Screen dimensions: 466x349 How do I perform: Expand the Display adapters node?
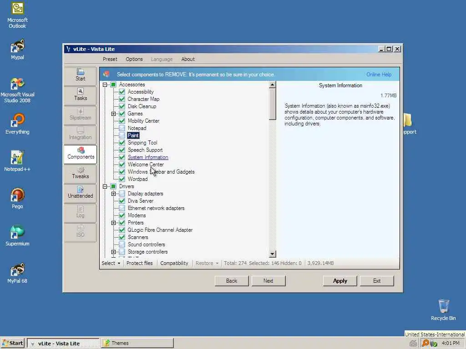pyautogui.click(x=113, y=194)
